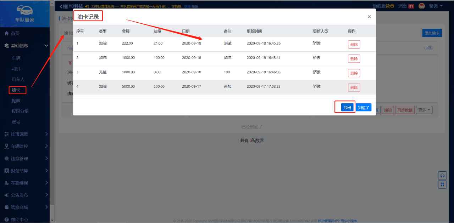Click the sidebar scroll down arrow
This screenshot has height=223, width=454.
[52, 220]
